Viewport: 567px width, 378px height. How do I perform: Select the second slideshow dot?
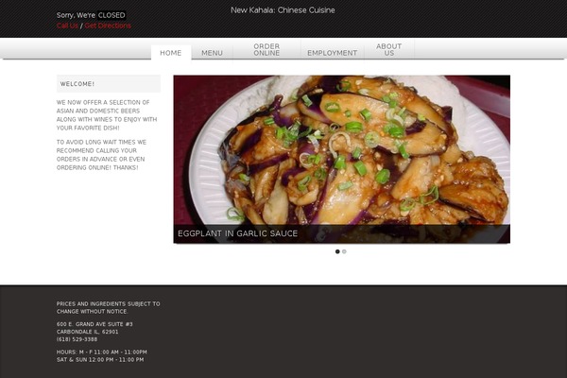tap(344, 251)
